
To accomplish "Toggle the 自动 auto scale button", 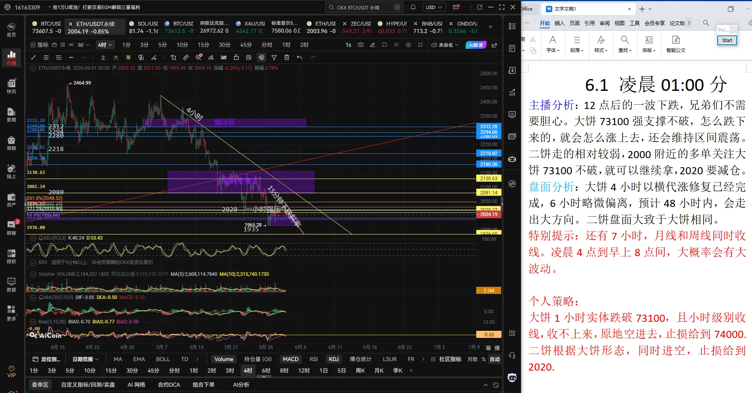I will point(495,359).
